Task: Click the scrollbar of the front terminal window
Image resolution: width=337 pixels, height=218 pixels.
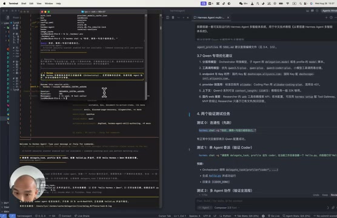Action: tap(146, 57)
